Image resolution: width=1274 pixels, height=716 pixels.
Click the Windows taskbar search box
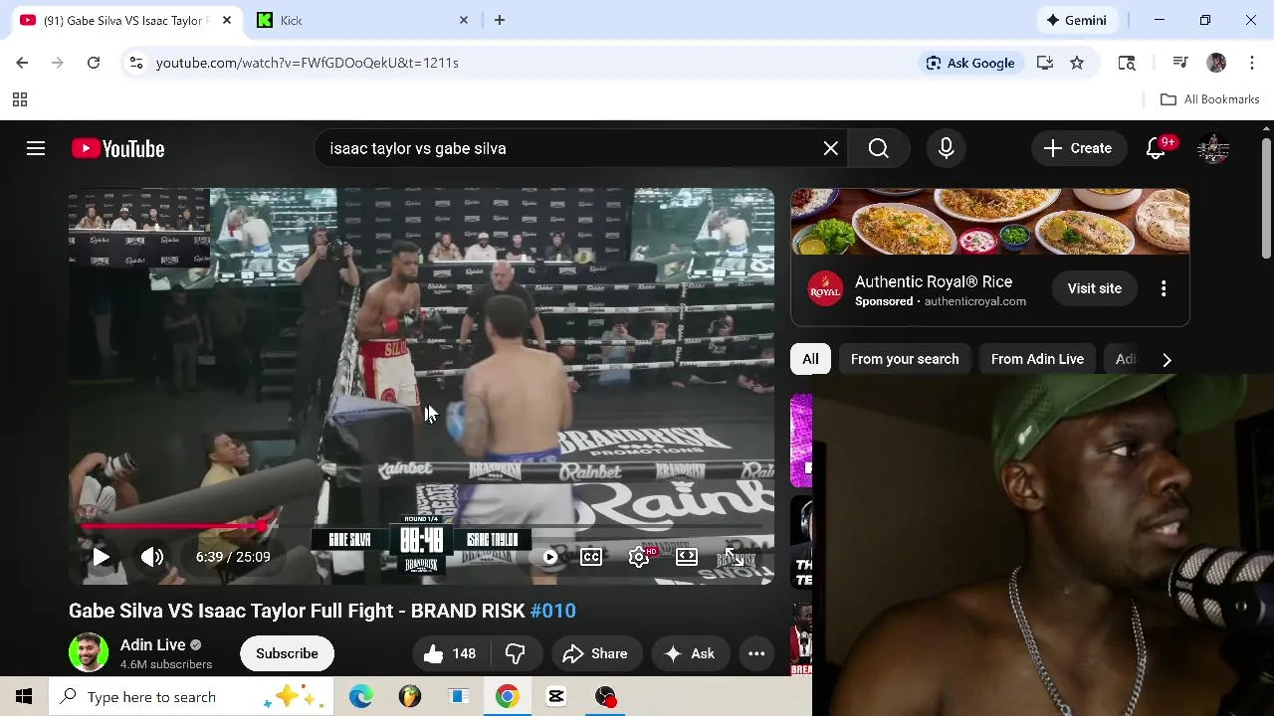coord(191,696)
